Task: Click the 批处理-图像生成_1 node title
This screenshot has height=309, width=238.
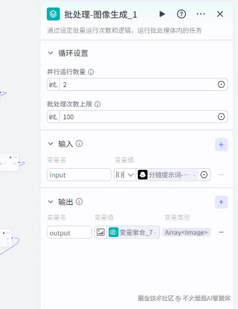Action: click(x=101, y=15)
